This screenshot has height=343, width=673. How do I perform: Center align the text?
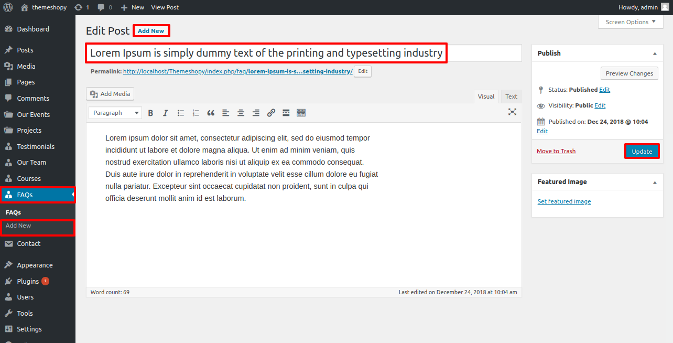click(241, 113)
